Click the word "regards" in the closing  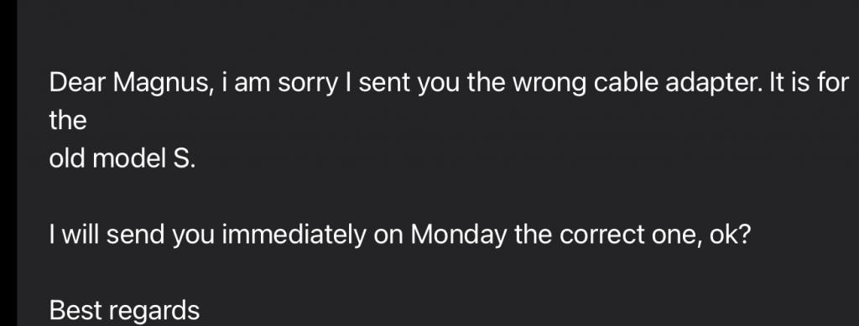(154, 313)
